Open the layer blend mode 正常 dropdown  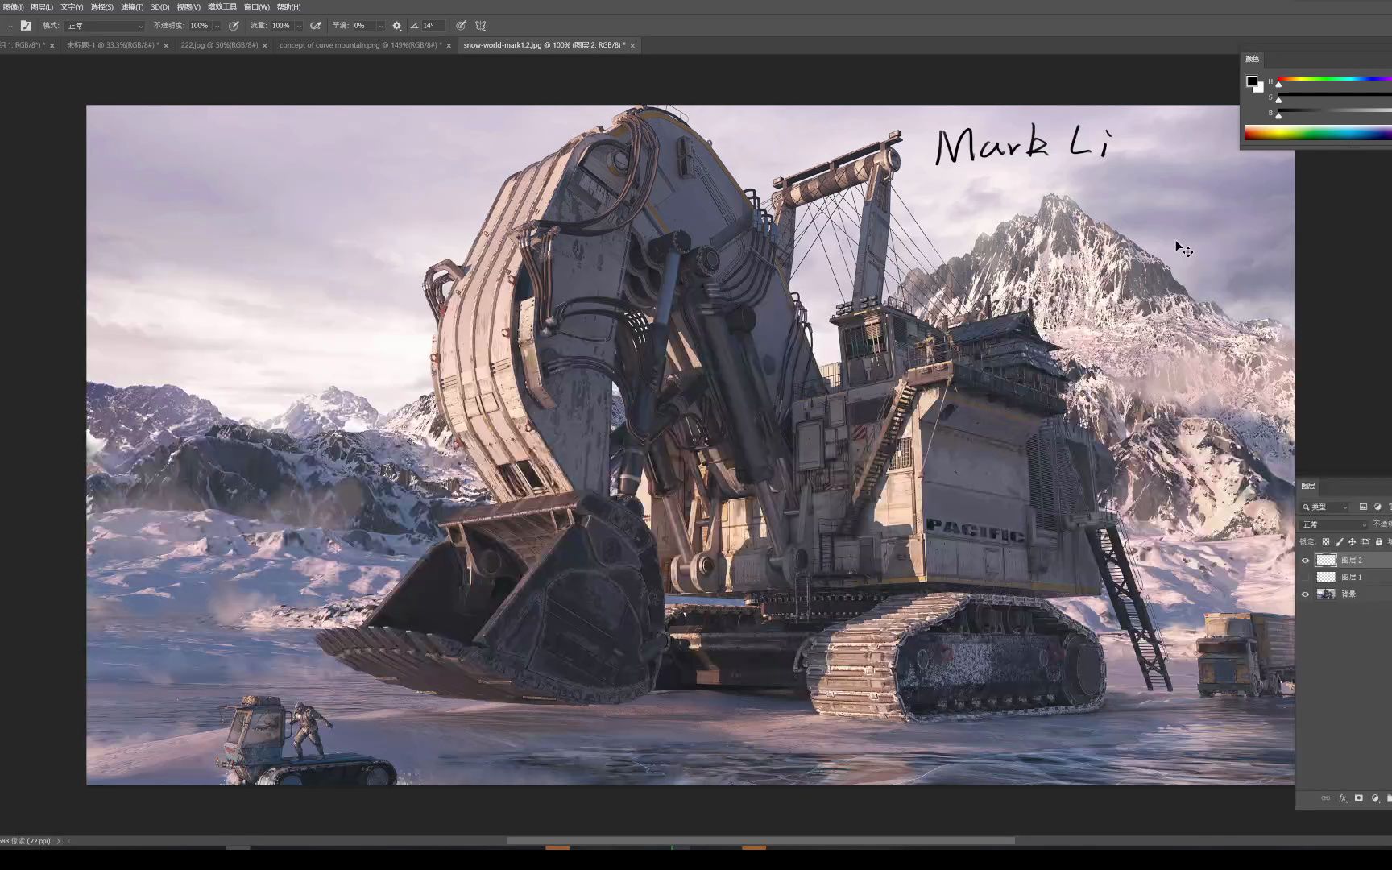[x=1334, y=524]
